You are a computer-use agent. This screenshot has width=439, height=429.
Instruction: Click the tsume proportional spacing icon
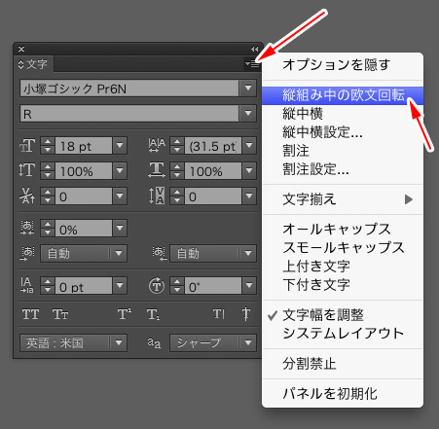pos(27,228)
